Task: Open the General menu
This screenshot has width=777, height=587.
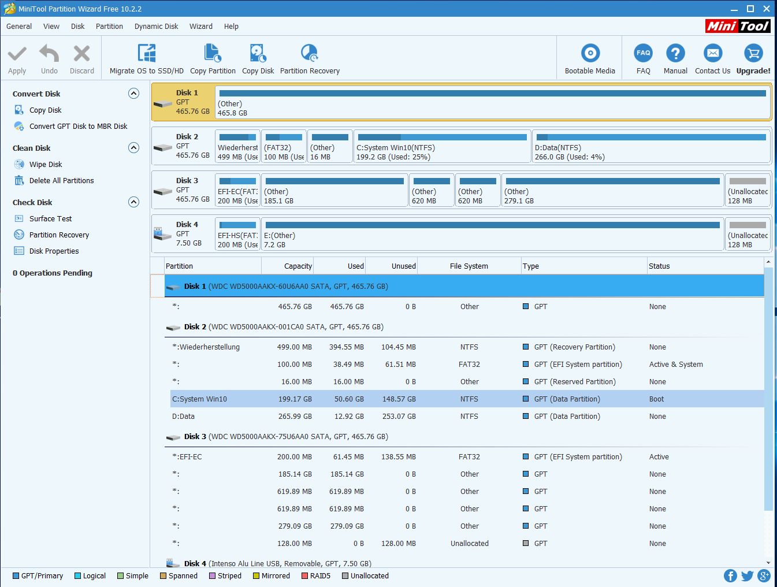Action: tap(19, 26)
